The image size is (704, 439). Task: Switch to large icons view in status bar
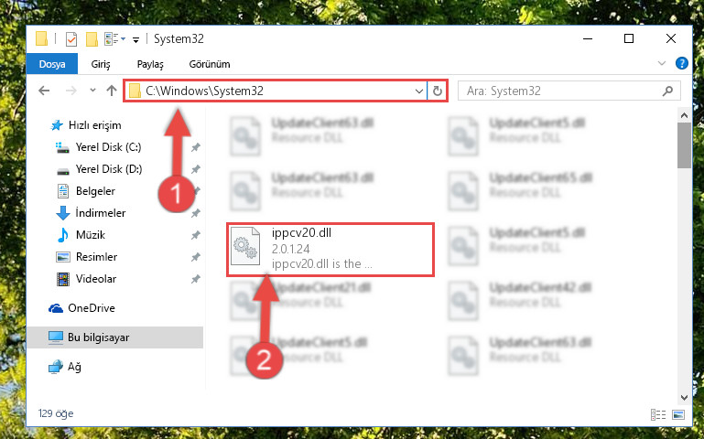(x=679, y=414)
